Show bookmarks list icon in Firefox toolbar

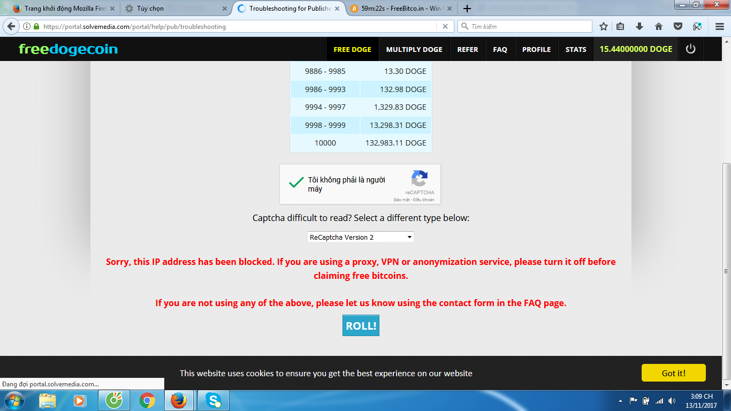pyautogui.click(x=620, y=26)
